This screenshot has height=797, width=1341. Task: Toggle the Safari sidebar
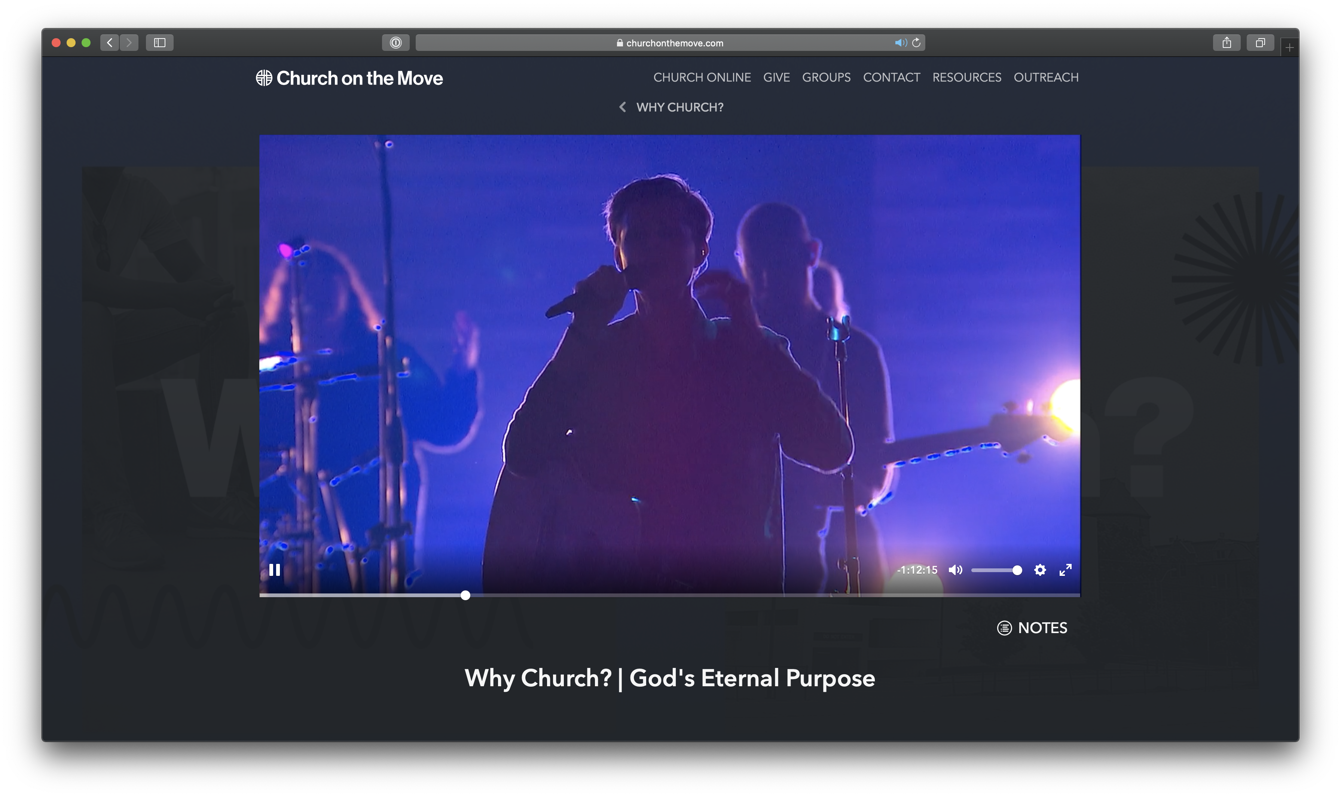click(x=159, y=42)
